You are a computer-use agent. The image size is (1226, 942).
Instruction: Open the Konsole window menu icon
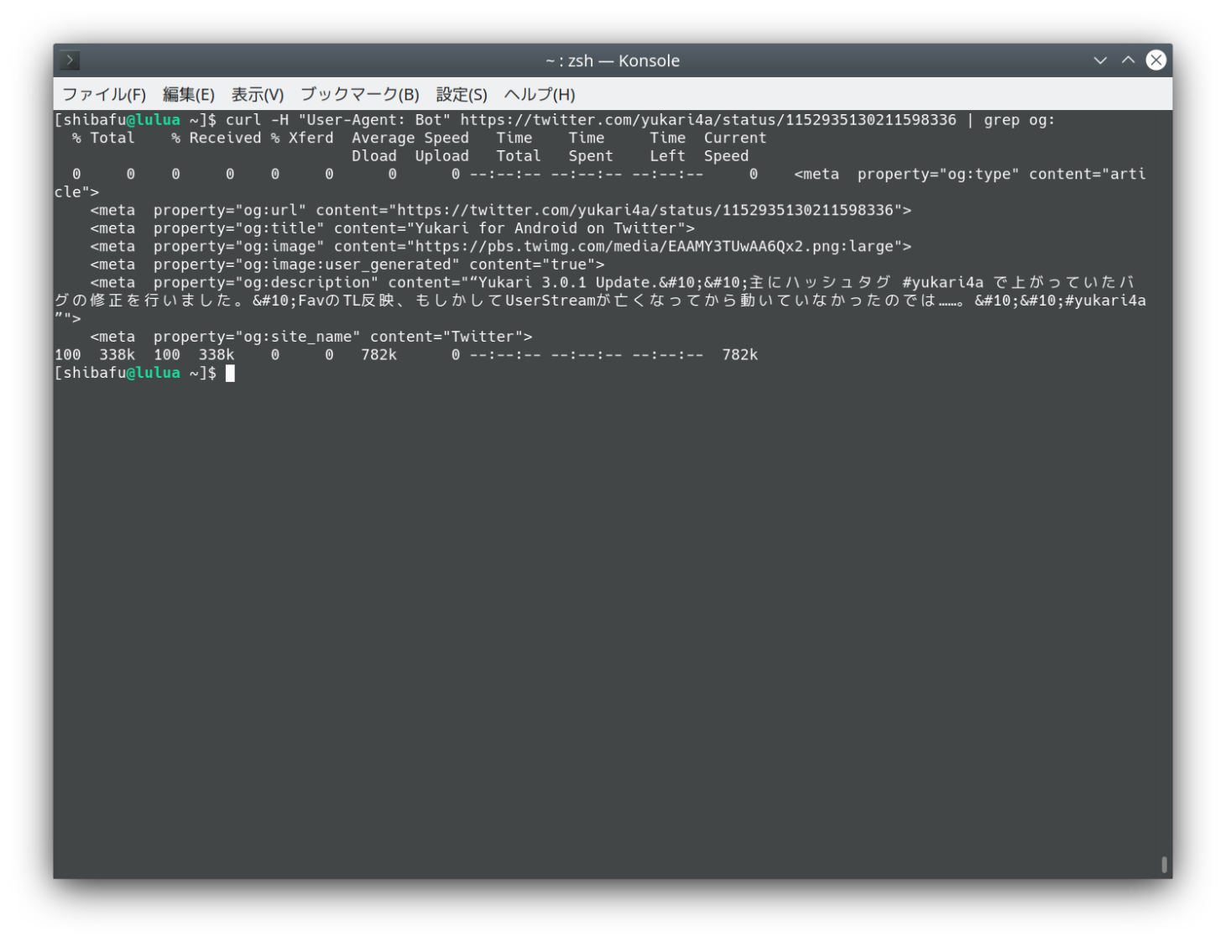pyautogui.click(x=70, y=60)
